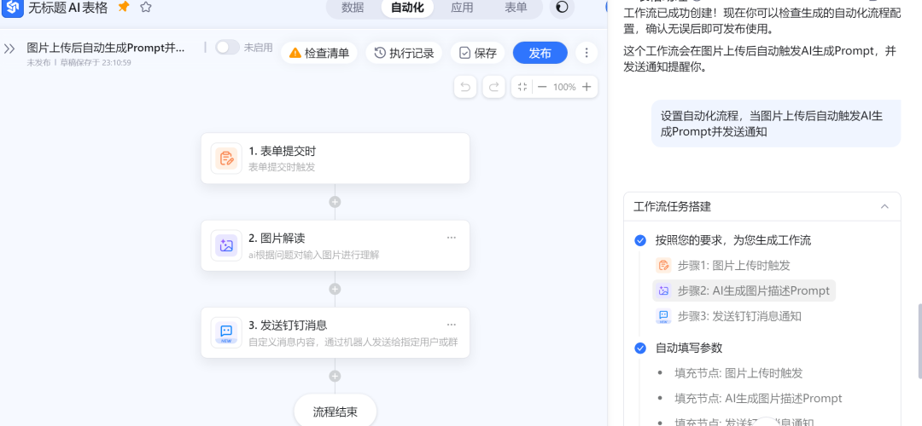Select the 2. 图片解读 node
The height and width of the screenshot is (426, 922).
pyautogui.click(x=336, y=245)
